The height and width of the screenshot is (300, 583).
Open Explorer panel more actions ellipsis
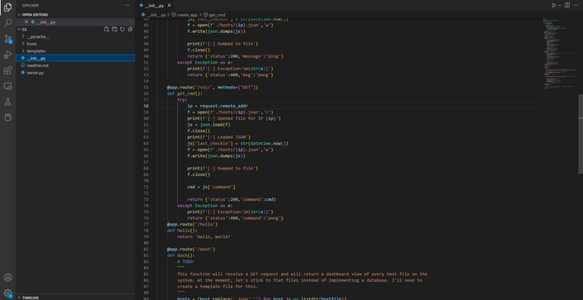pyautogui.click(x=127, y=5)
